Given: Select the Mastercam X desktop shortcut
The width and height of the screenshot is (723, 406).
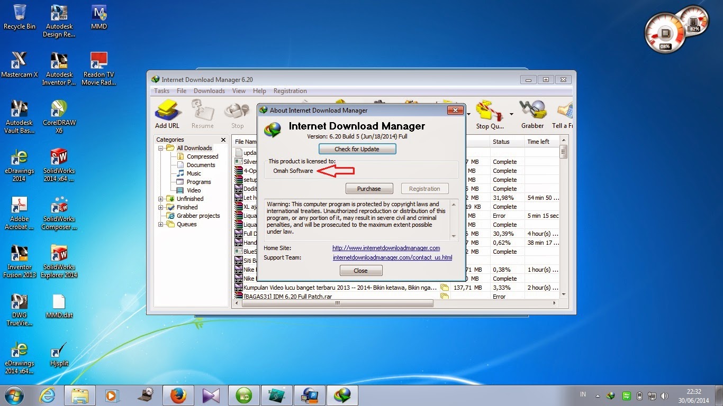Looking at the screenshot, I should click(20, 65).
